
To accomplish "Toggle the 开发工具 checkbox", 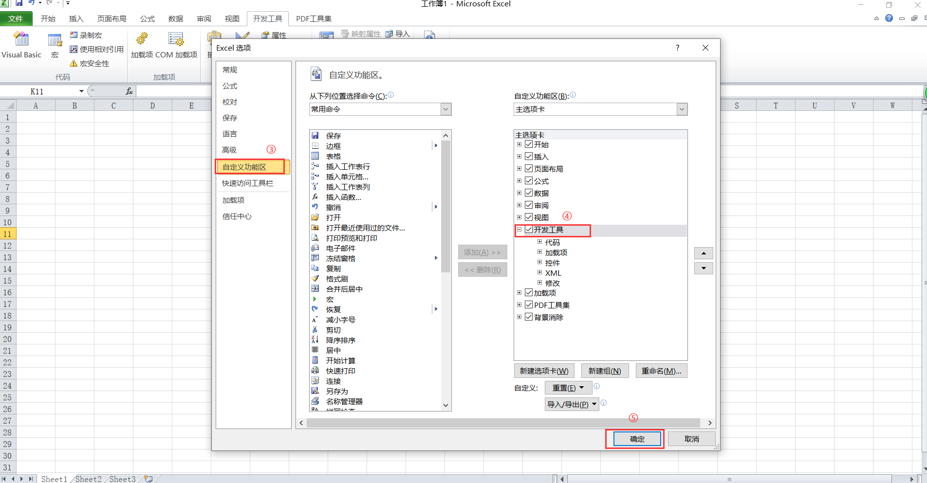I will [529, 230].
